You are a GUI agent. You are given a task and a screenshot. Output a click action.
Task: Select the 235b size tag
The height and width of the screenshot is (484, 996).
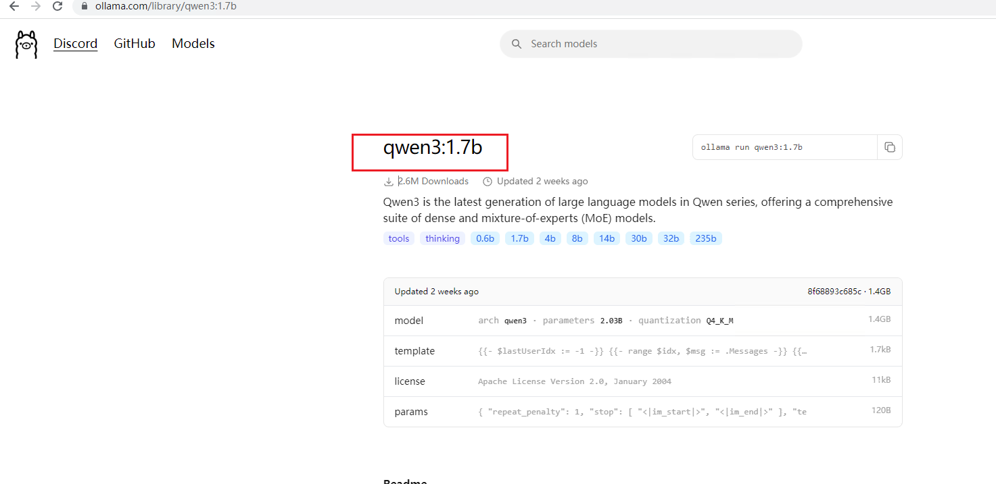click(706, 238)
